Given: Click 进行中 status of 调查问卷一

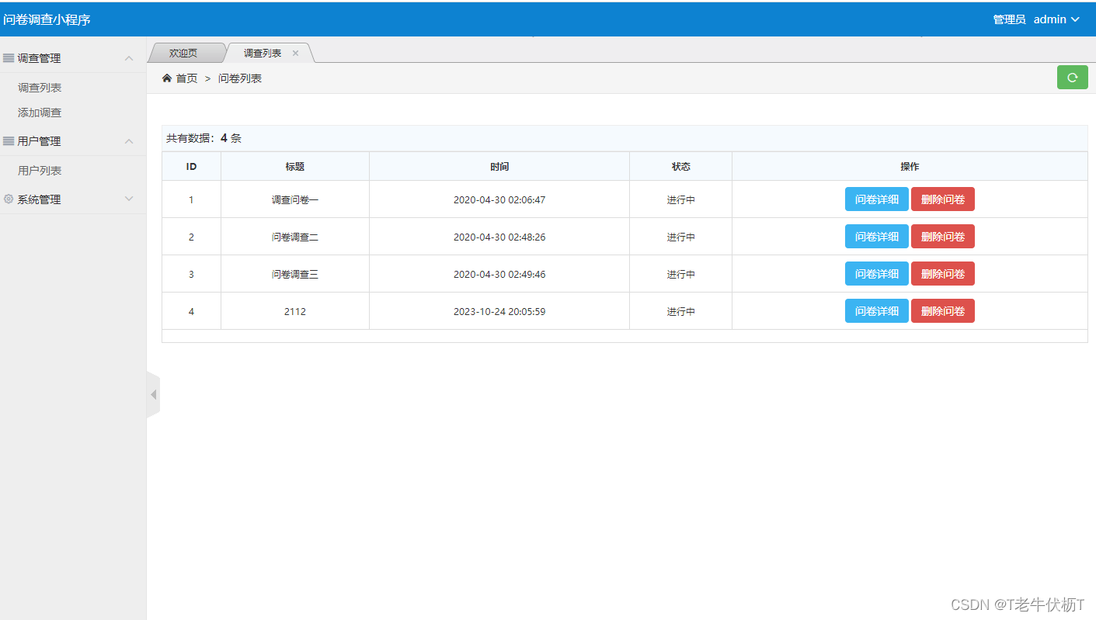Looking at the screenshot, I should point(680,200).
